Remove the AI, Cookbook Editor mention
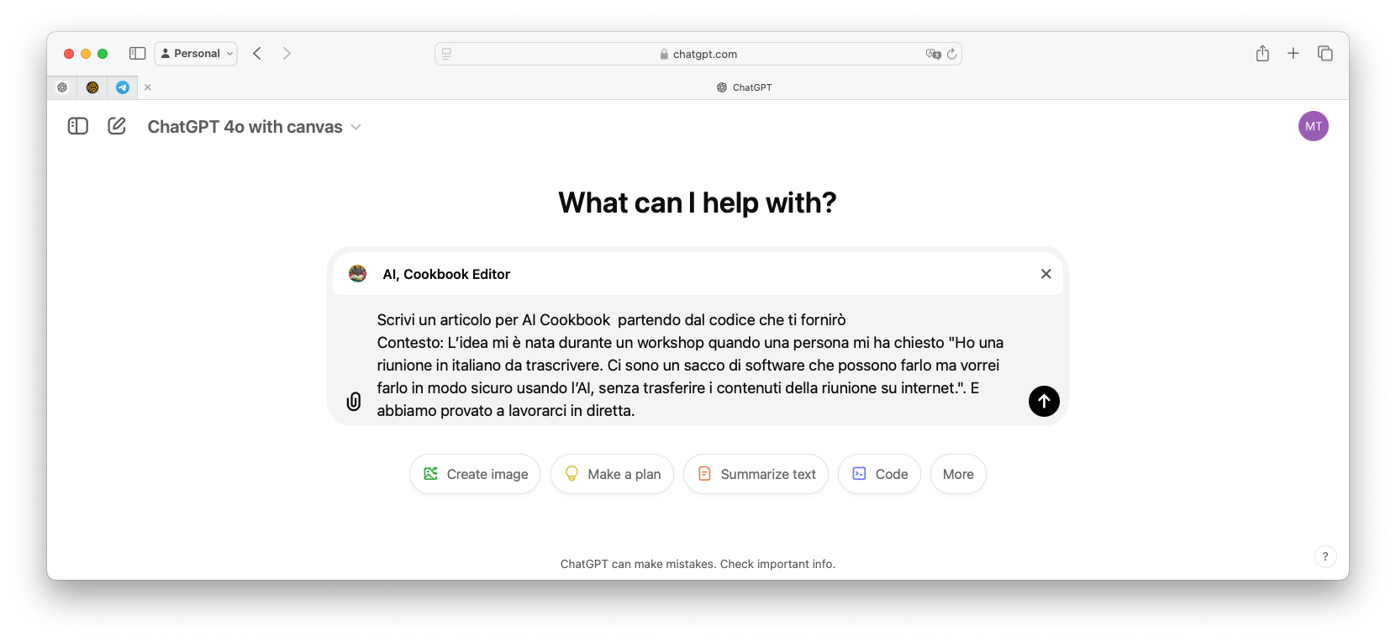The image size is (1396, 642). (x=1046, y=274)
